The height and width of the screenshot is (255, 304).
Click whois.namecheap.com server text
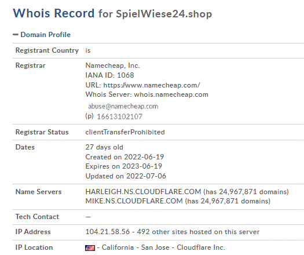click(171, 94)
